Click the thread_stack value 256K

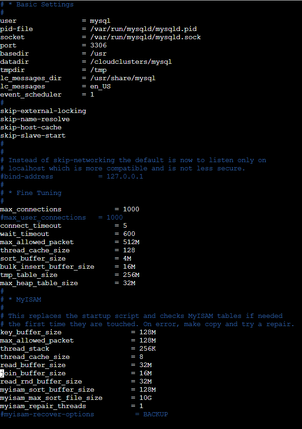coord(147,349)
